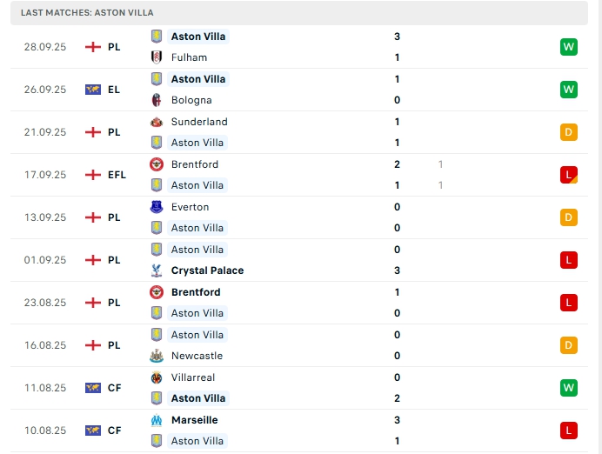Open the Crystal Palace team link
602x454 pixels.
[207, 270]
